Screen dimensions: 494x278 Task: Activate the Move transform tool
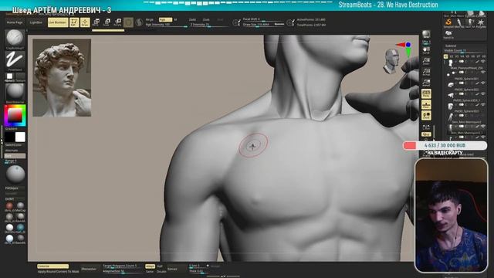[96, 22]
